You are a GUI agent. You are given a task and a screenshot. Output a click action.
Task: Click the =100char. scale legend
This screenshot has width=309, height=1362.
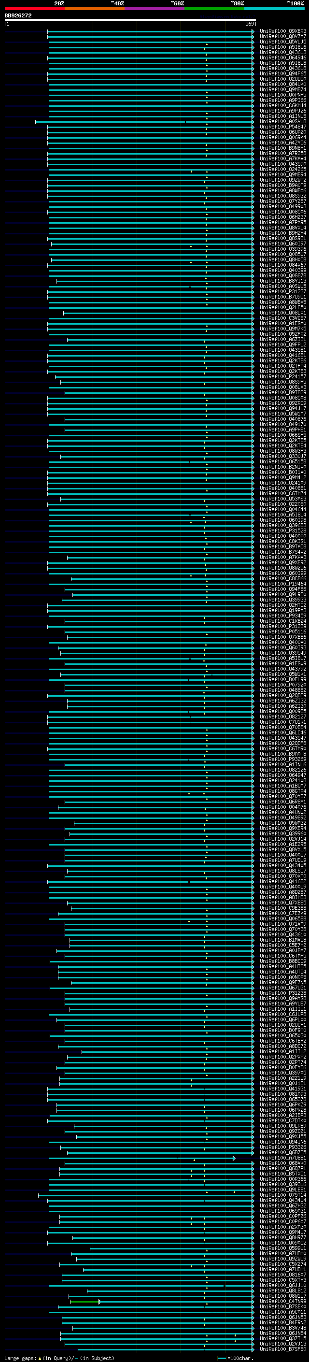click(x=235, y=1358)
